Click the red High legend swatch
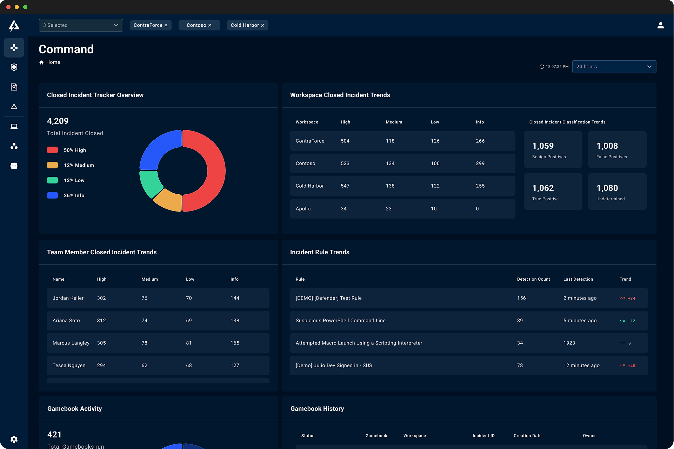674x449 pixels. (x=52, y=150)
